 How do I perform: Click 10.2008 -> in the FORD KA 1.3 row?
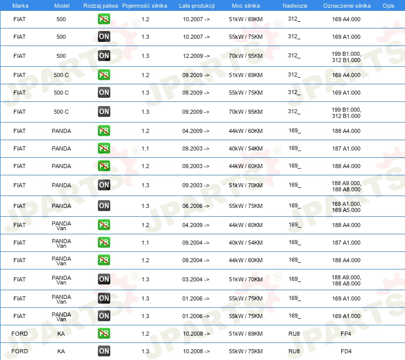196,351
